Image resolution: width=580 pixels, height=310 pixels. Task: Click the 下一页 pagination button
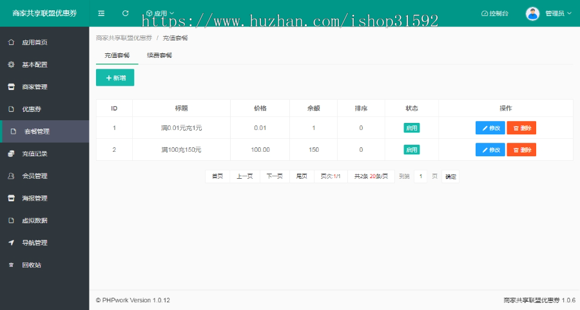[275, 176]
